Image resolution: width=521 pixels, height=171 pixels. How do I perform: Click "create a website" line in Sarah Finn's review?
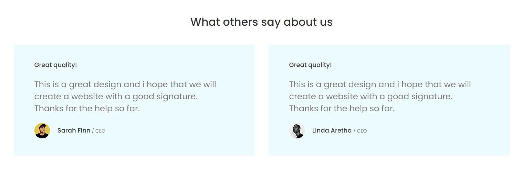pyautogui.click(x=116, y=96)
